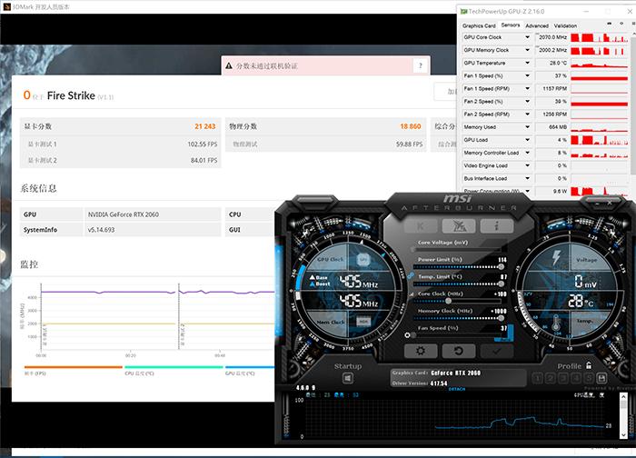Open Afterburner settings gear button
Viewport: 636px width, 458px height.
[421, 351]
